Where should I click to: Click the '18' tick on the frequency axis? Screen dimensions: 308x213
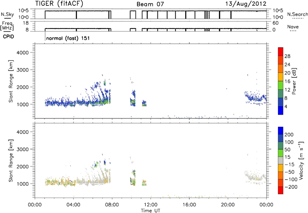pyautogui.click(x=26, y=23)
